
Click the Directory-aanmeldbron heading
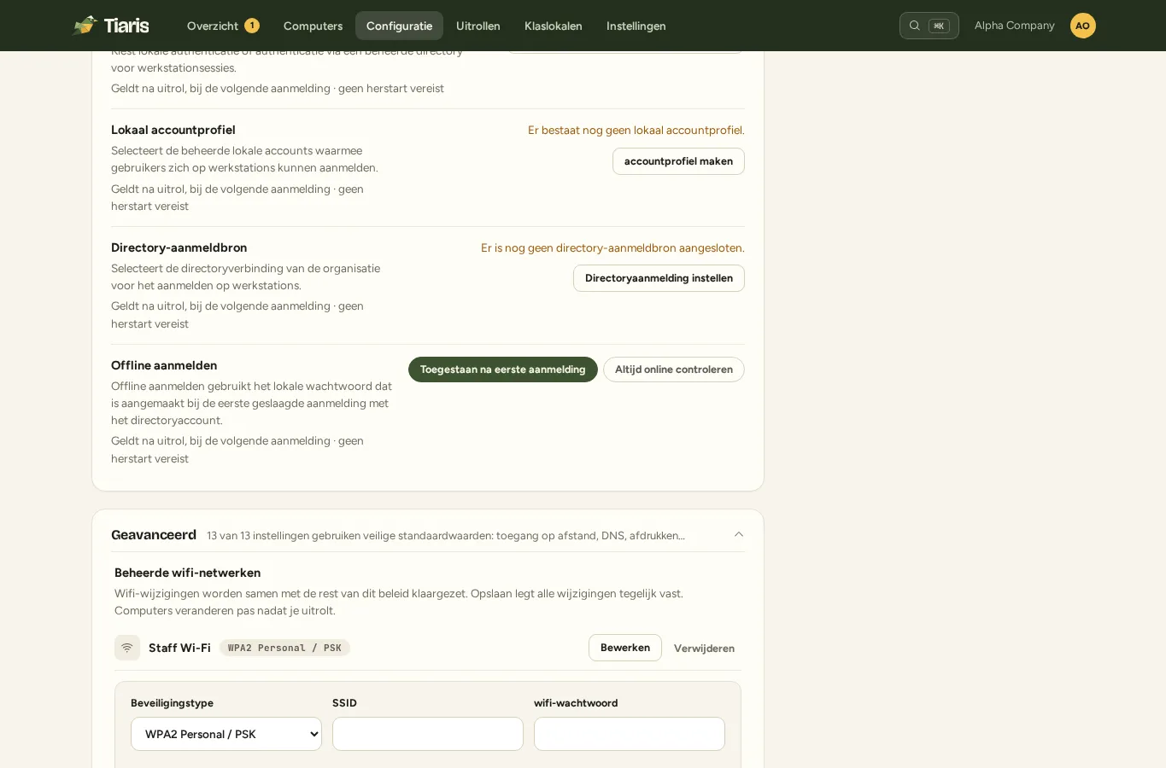click(x=179, y=247)
